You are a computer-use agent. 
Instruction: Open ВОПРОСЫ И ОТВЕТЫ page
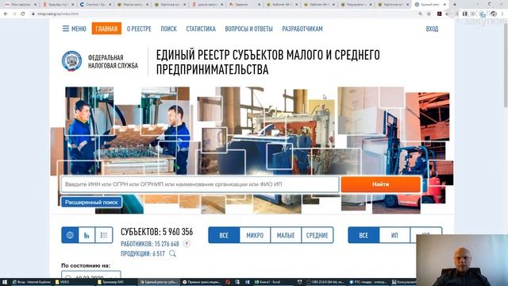click(x=248, y=29)
